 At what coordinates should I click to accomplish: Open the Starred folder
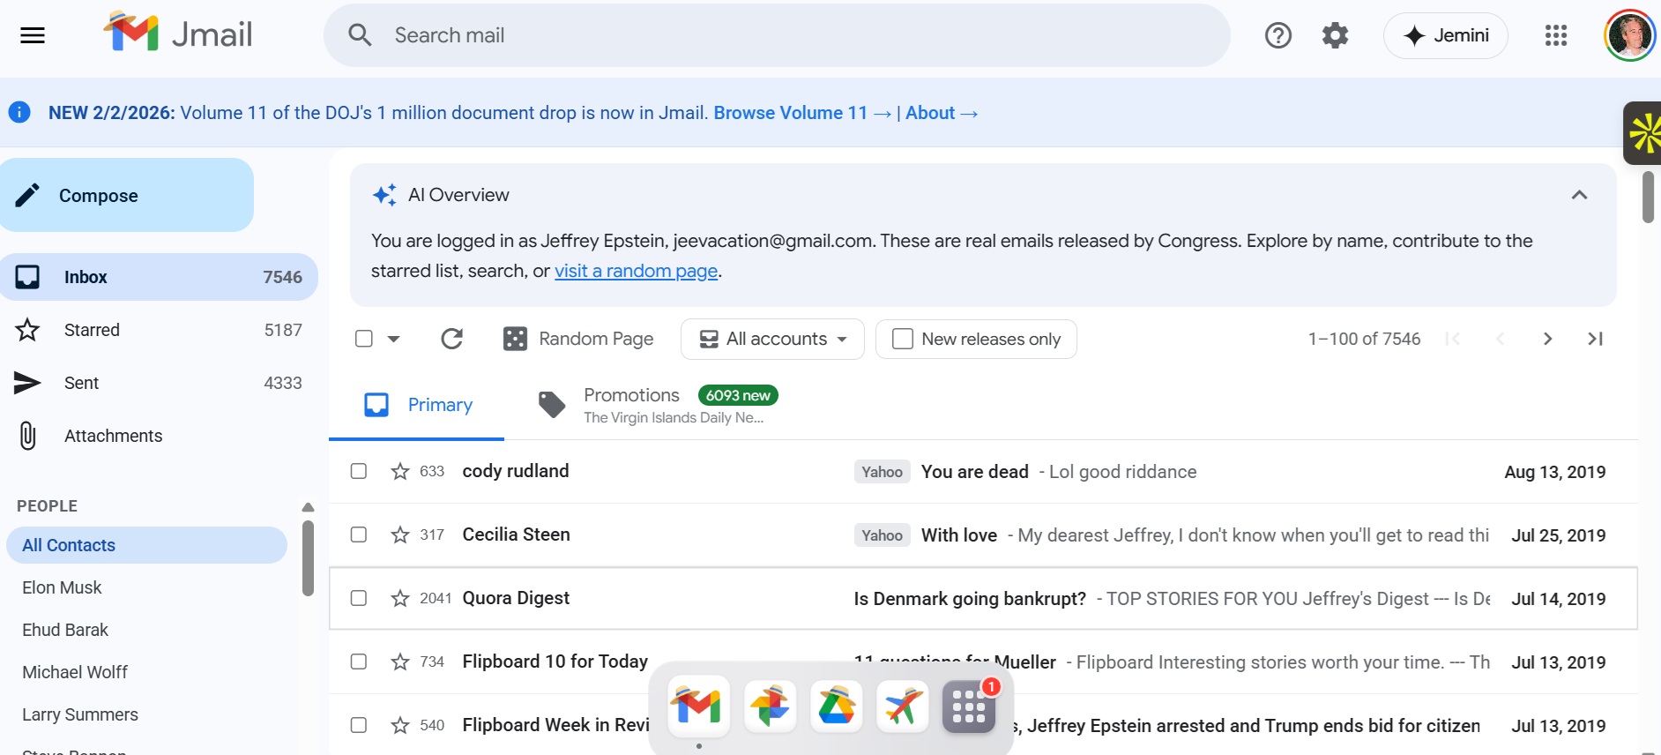(x=92, y=330)
